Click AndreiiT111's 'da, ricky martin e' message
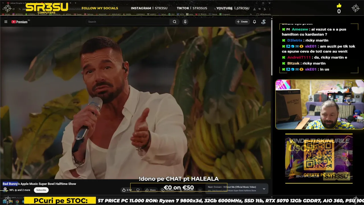This screenshot has height=205, width=364. pyautogui.click(x=315, y=58)
